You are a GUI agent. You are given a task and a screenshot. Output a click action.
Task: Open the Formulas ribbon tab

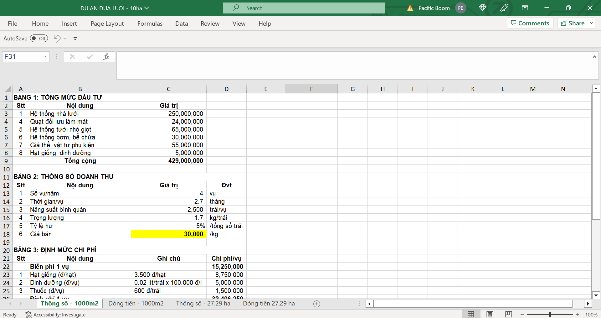tap(150, 23)
